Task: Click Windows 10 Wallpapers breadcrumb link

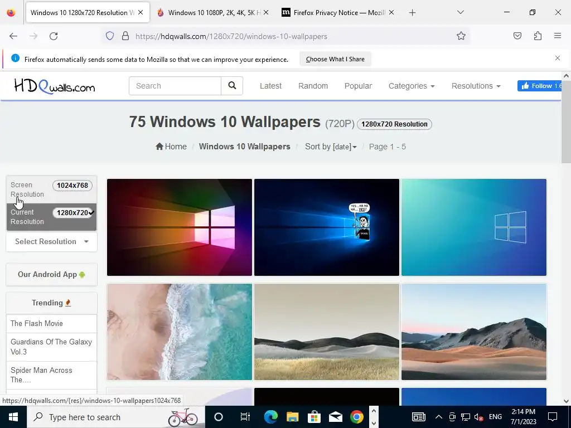Action: point(244,147)
